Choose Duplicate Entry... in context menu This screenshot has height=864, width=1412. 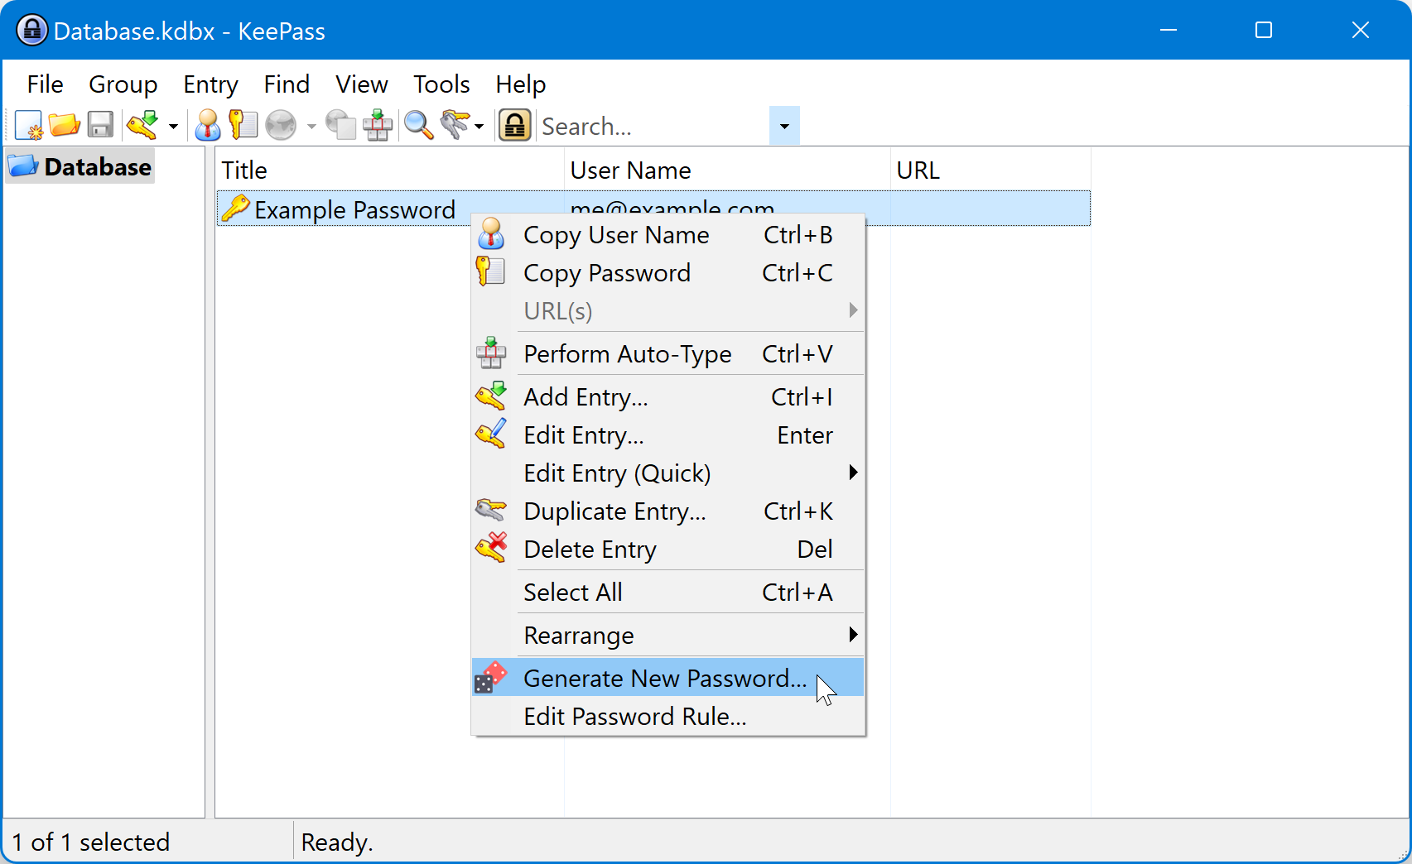[668, 511]
